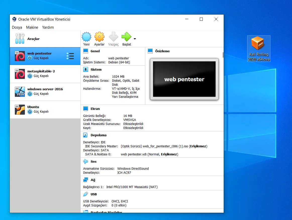Viewport: 292px width, 220px height.
Task: Open Ayarlar settings gear icon
Action: coord(100,37)
